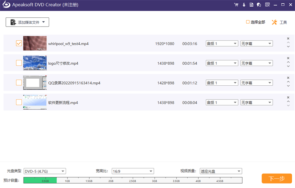This screenshot has height=188, width=295.
Task: Click the 1920*1080 resolution value
Action: click(164, 44)
